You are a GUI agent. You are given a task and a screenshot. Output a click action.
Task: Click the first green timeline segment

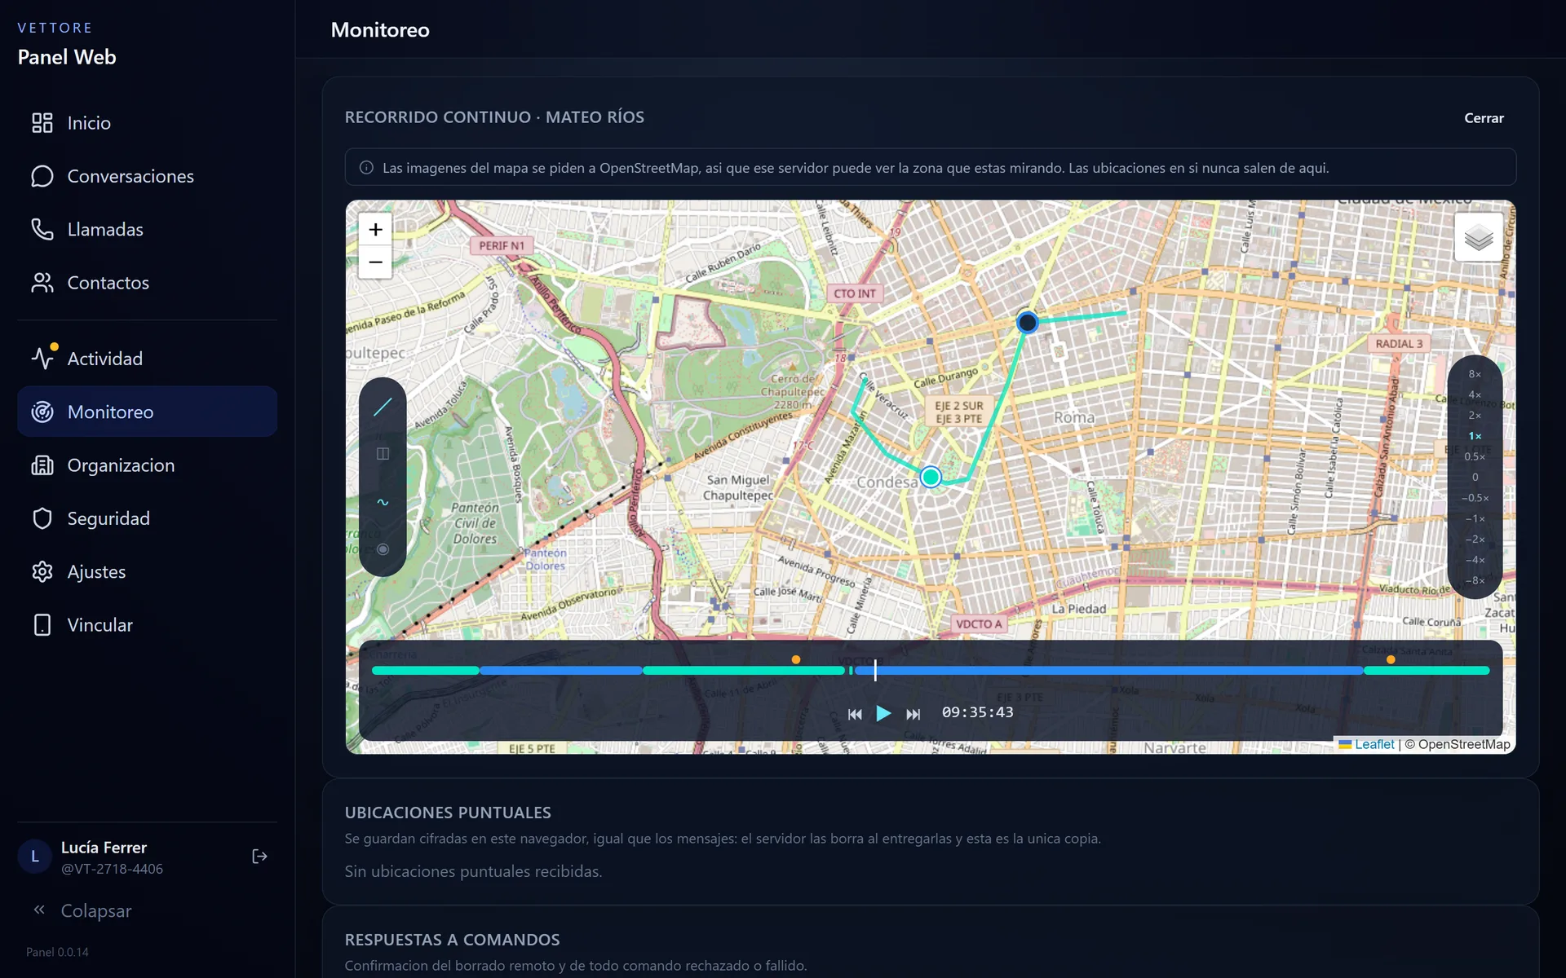click(426, 670)
